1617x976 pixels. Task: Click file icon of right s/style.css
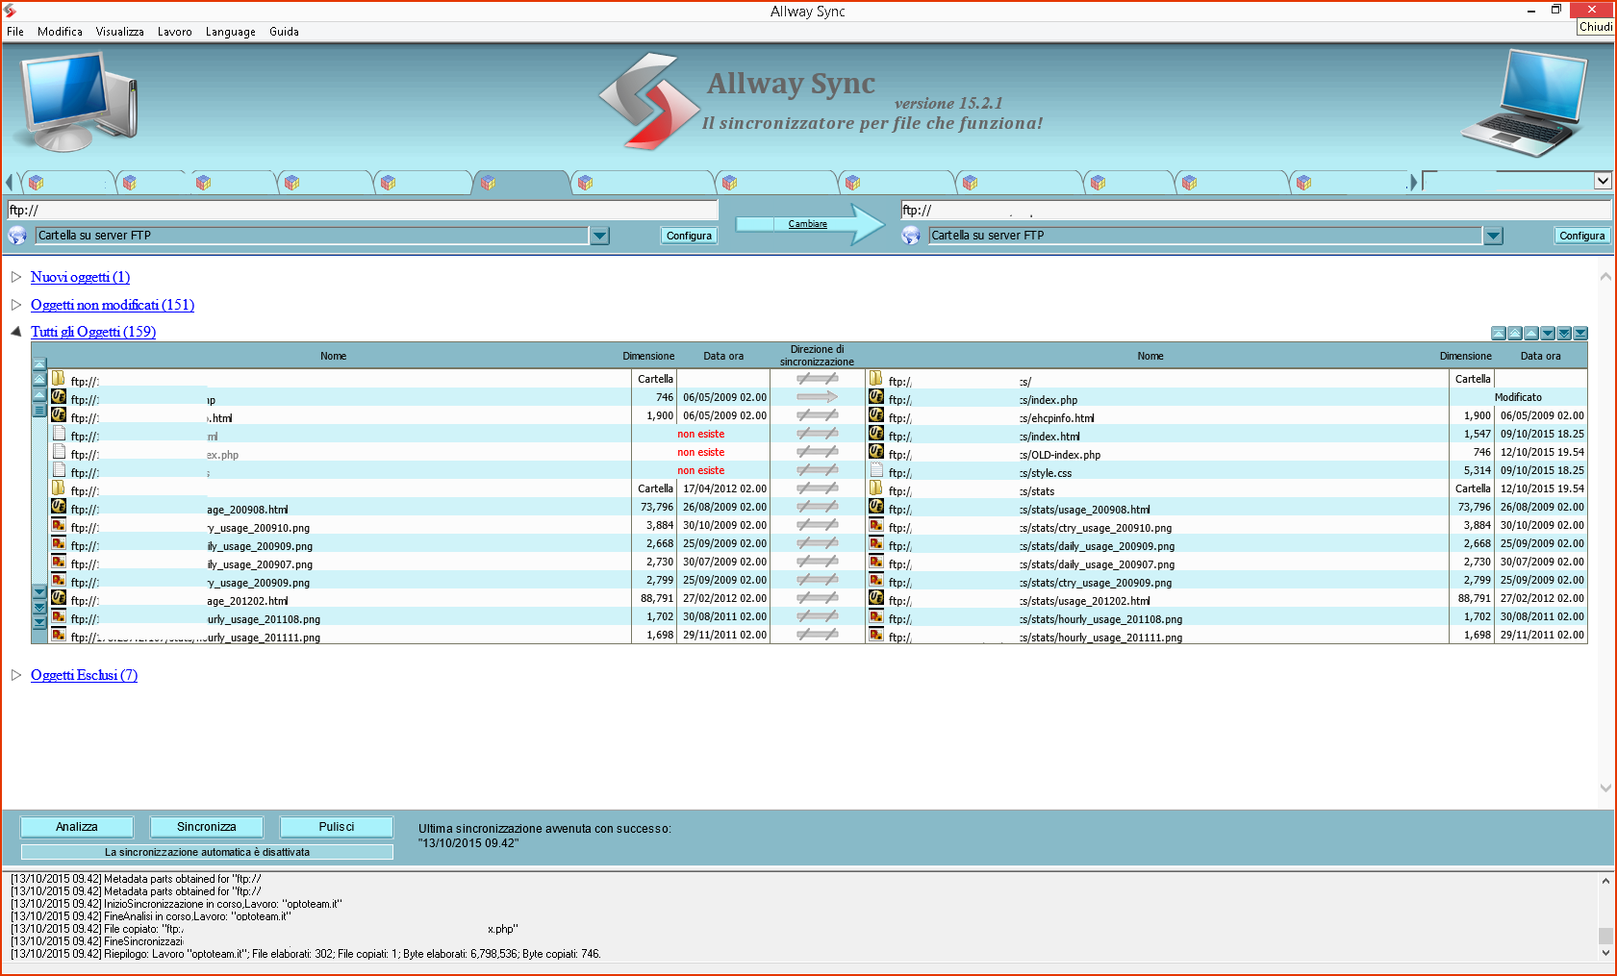(876, 470)
